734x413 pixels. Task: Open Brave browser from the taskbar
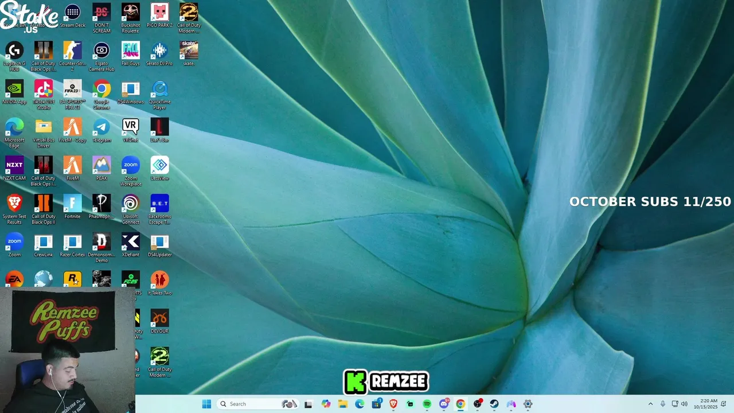pos(393,404)
